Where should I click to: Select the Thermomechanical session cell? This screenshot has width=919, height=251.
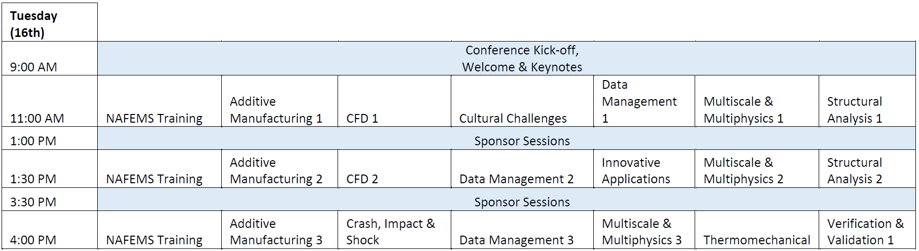[x=757, y=230]
